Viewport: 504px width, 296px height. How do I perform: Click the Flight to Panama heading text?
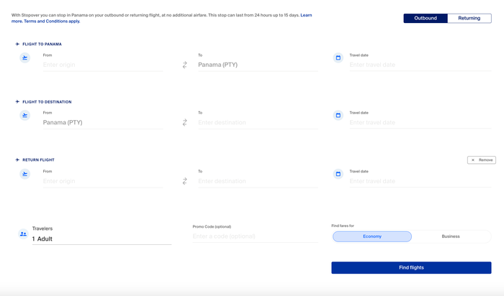42,45
